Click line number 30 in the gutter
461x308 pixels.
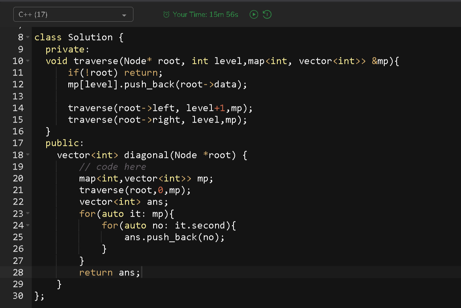coord(18,296)
